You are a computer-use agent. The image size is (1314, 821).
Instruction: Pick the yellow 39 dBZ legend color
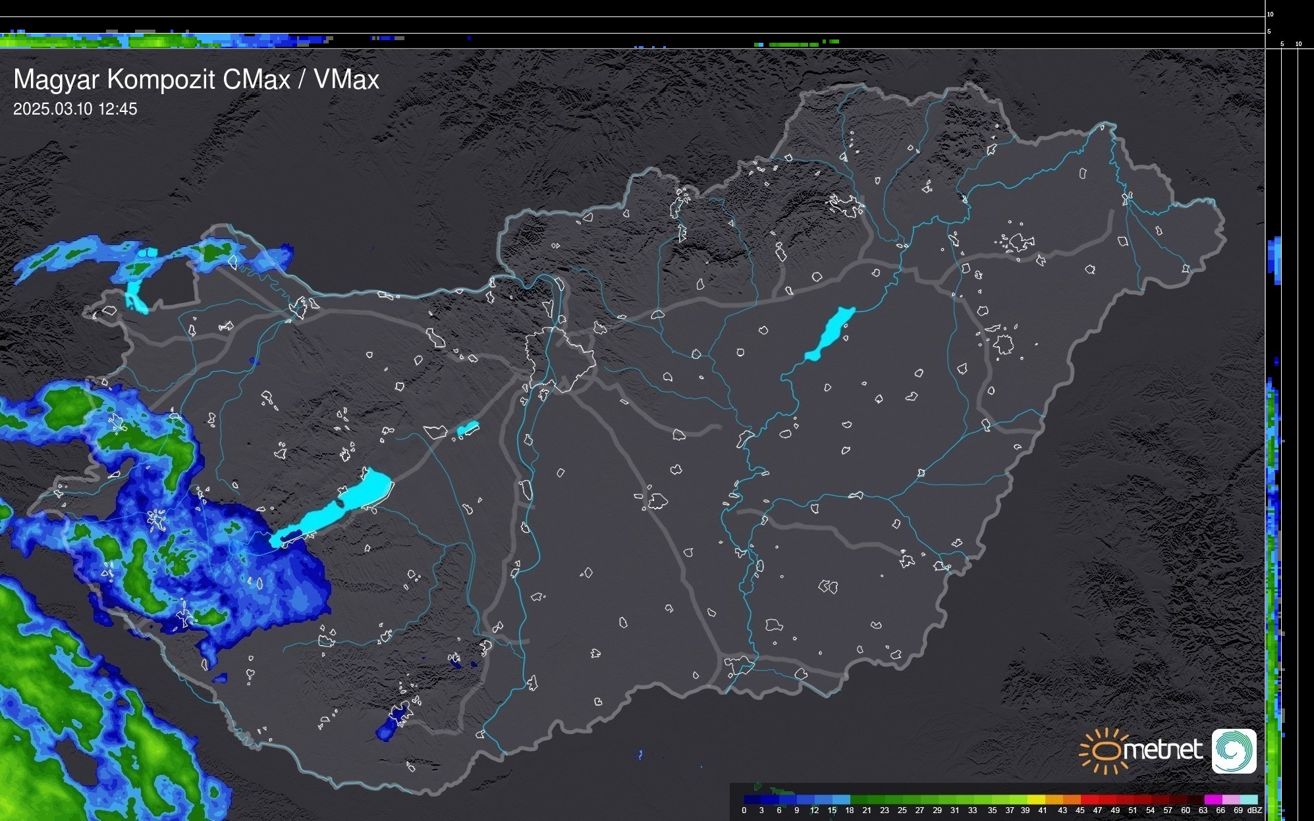(1035, 799)
